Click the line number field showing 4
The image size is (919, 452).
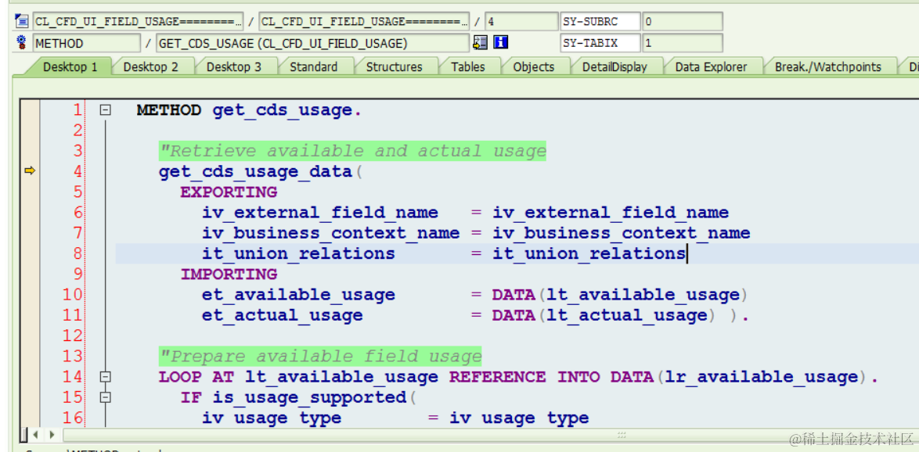point(521,22)
